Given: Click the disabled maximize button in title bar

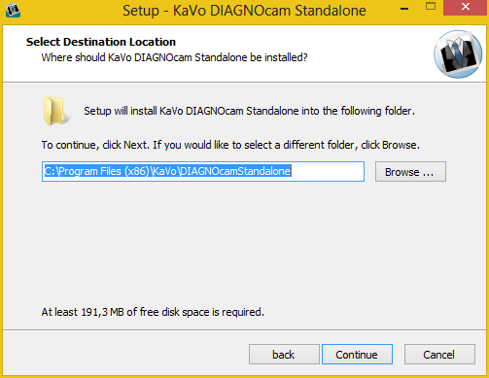Looking at the screenshot, I should click(431, 7).
